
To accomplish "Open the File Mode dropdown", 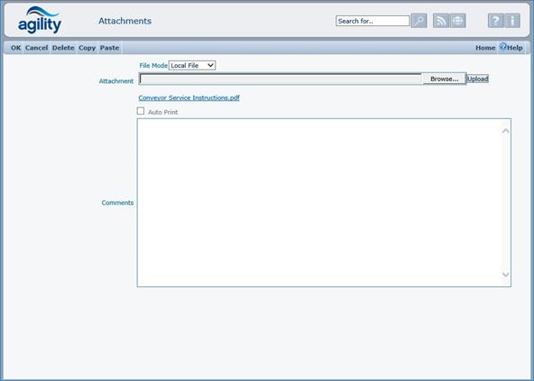I will coord(192,65).
